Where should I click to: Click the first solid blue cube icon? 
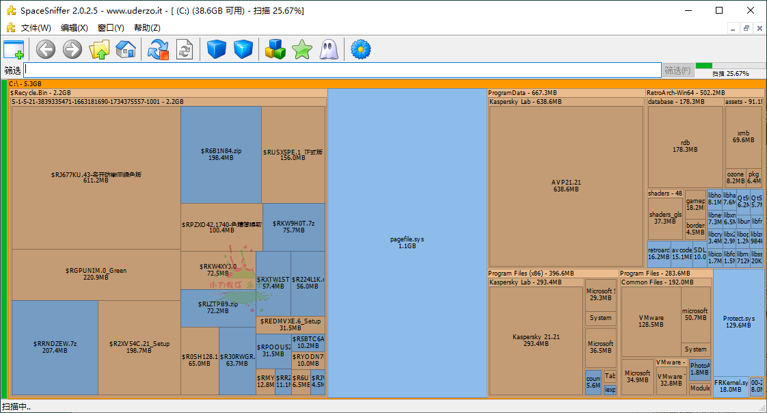coord(217,49)
